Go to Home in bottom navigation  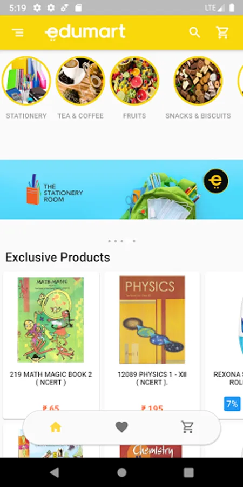click(56, 427)
